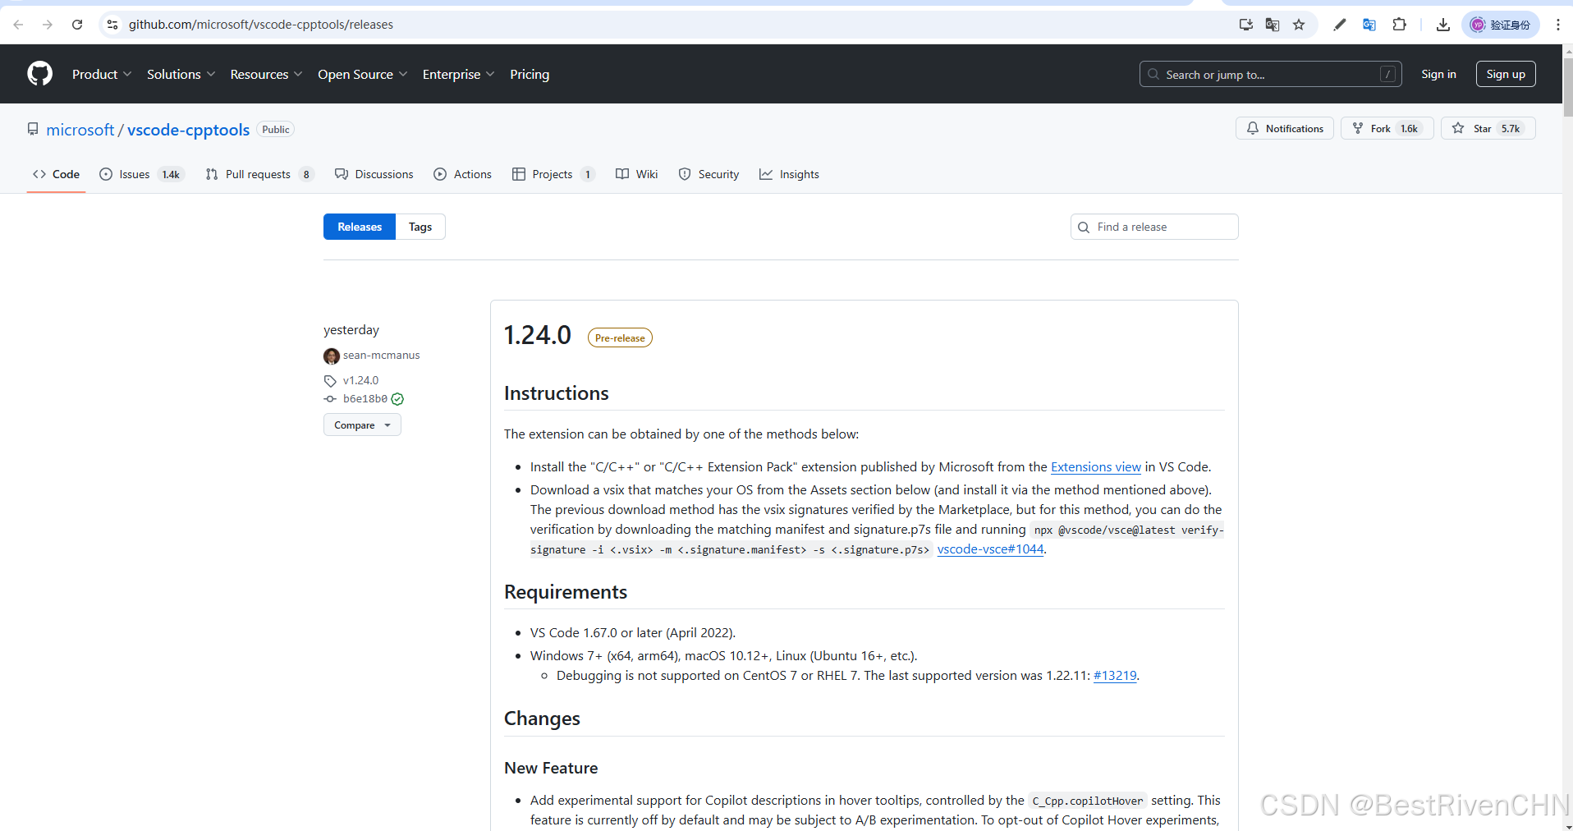This screenshot has height=831, width=1573.
Task: Click the commit icon beside b6e18b0
Action: point(330,399)
